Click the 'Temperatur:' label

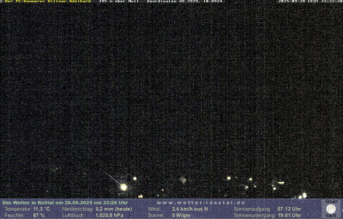18,209
